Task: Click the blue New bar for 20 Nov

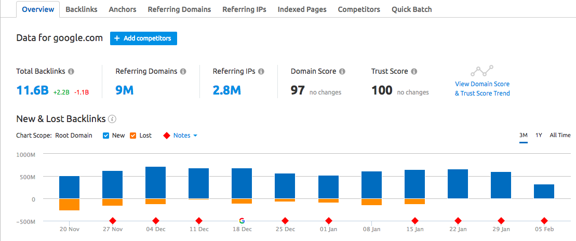Action: (70, 188)
